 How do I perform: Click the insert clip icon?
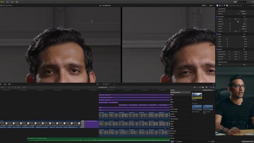tap(12, 87)
